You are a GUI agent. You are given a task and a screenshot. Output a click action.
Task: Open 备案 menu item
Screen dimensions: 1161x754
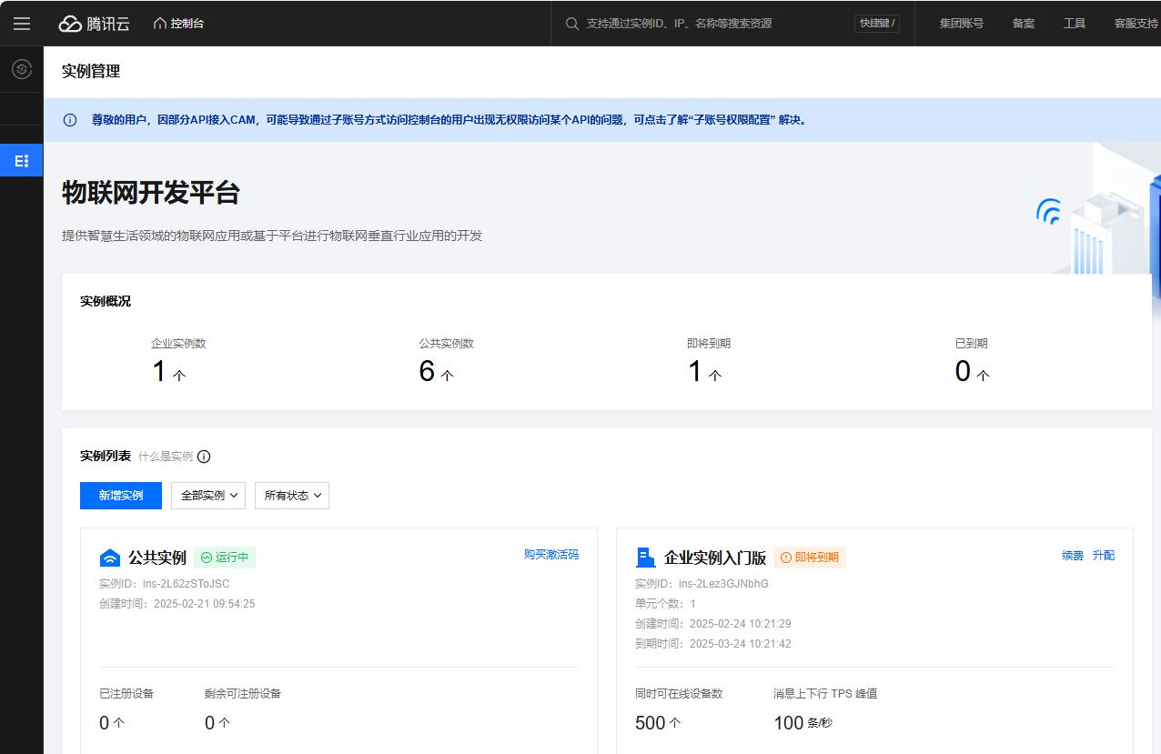tap(1024, 24)
